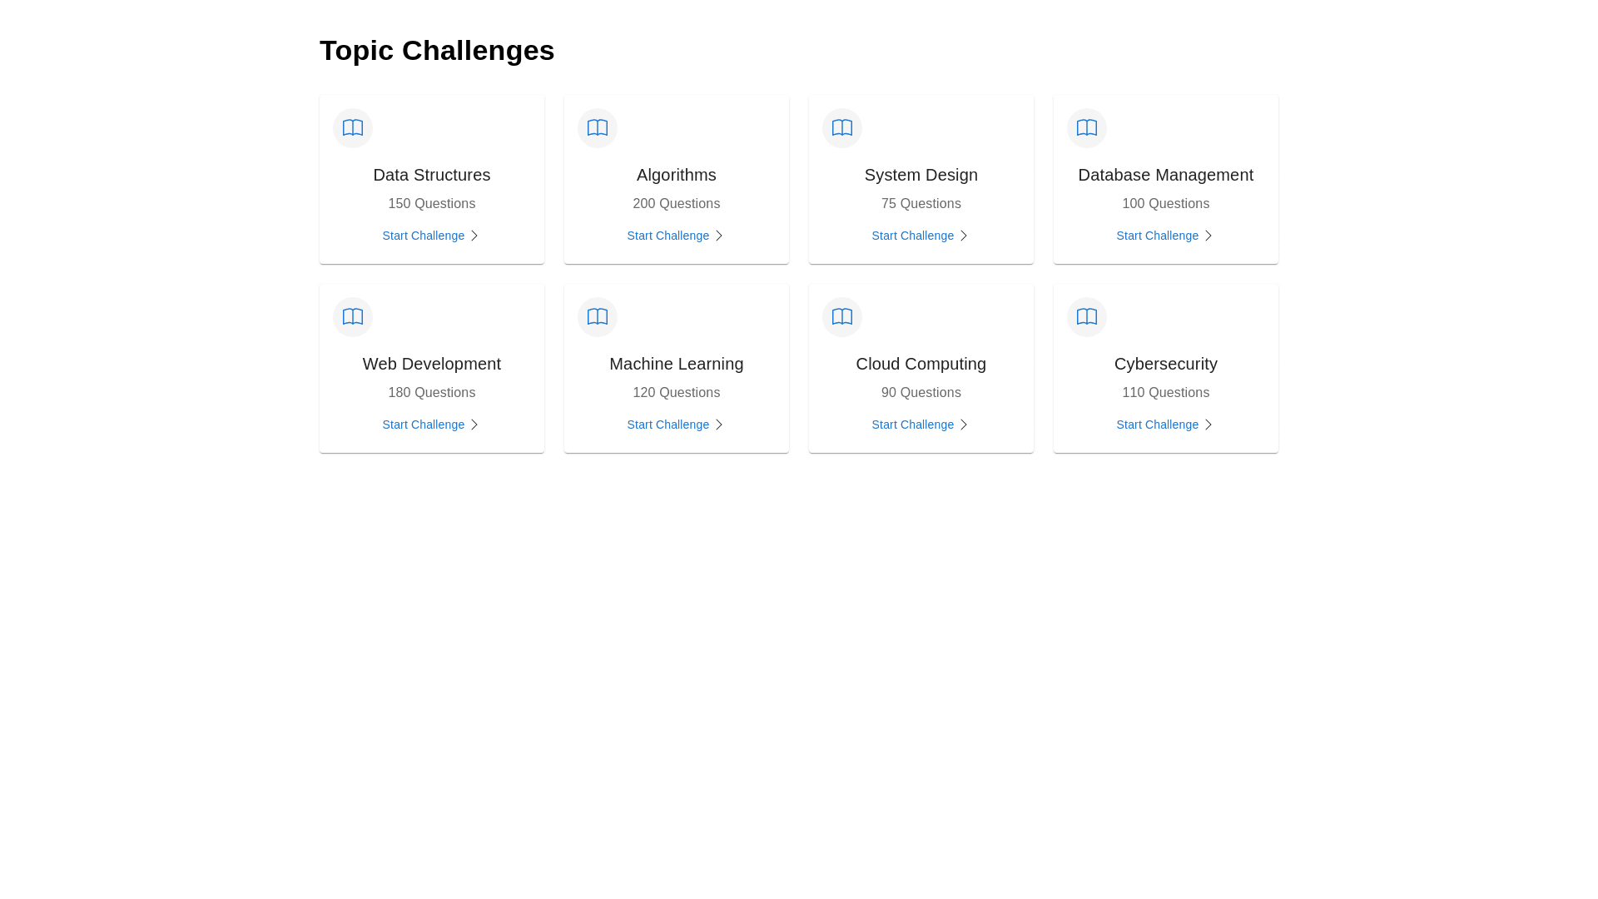Click the Cybersecurity book icon
Viewport: 1598px width, 899px height.
click(1086, 316)
